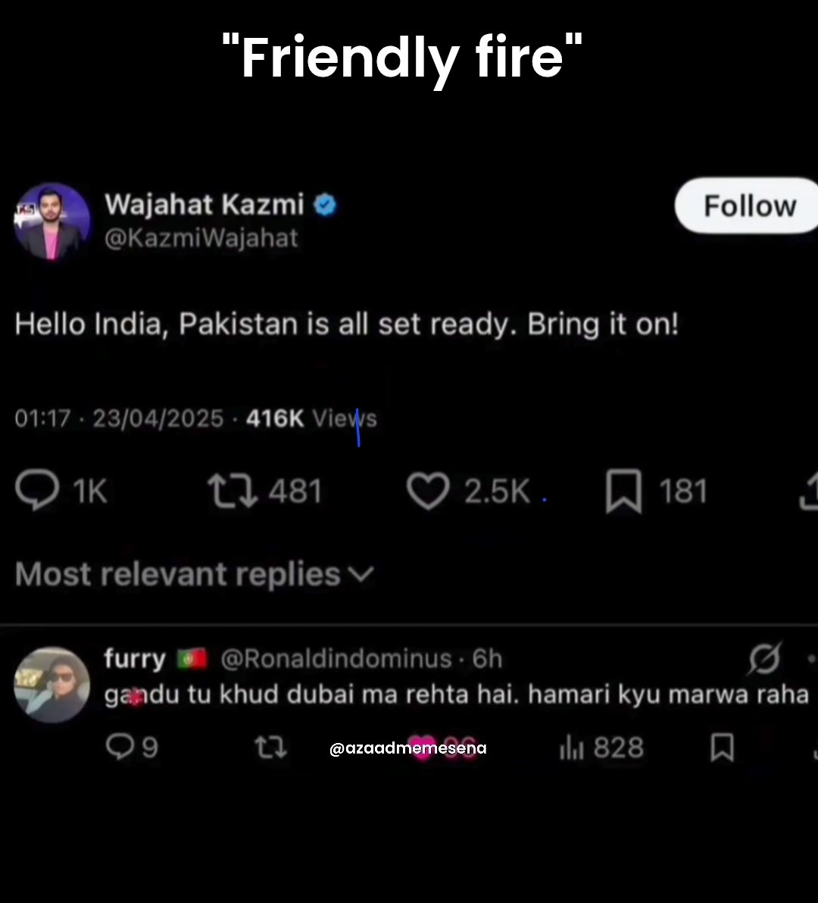Image resolution: width=818 pixels, height=903 pixels.
Task: Click the share icon on main tweet
Action: click(810, 491)
